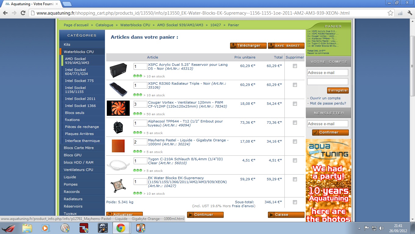Screen dimensions: 415x234
Task: Click the Caisse checkout button
Action: [286, 215]
